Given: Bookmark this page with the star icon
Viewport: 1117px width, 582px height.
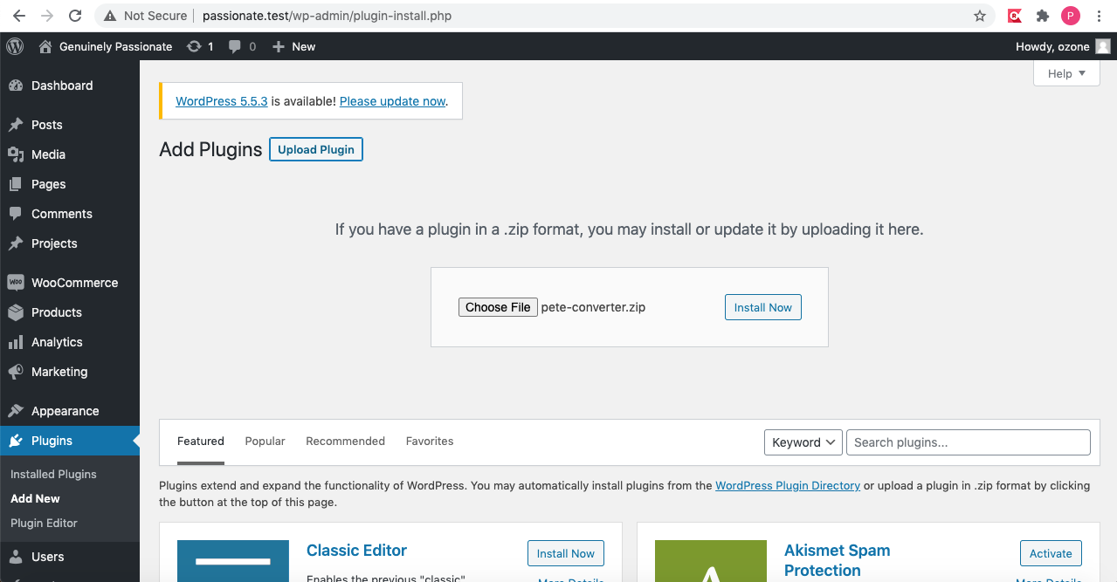Looking at the screenshot, I should click(980, 16).
